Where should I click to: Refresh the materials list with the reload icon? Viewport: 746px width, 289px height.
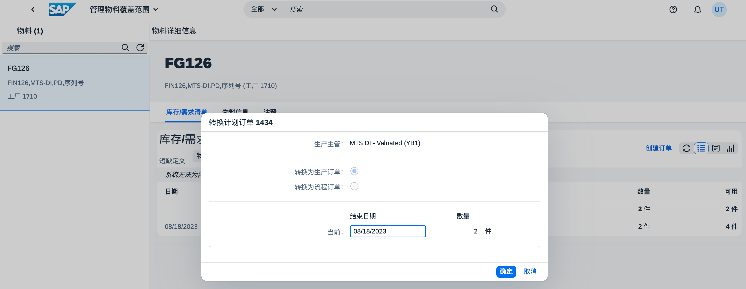pyautogui.click(x=140, y=47)
